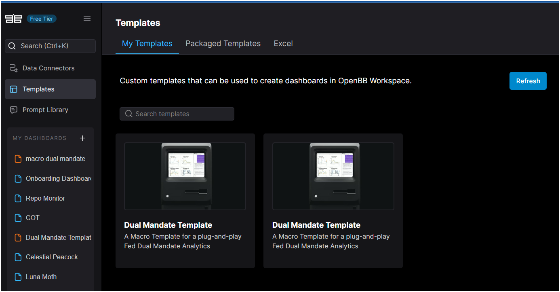Switch to the Excel tab
The image size is (560, 292).
pos(283,44)
